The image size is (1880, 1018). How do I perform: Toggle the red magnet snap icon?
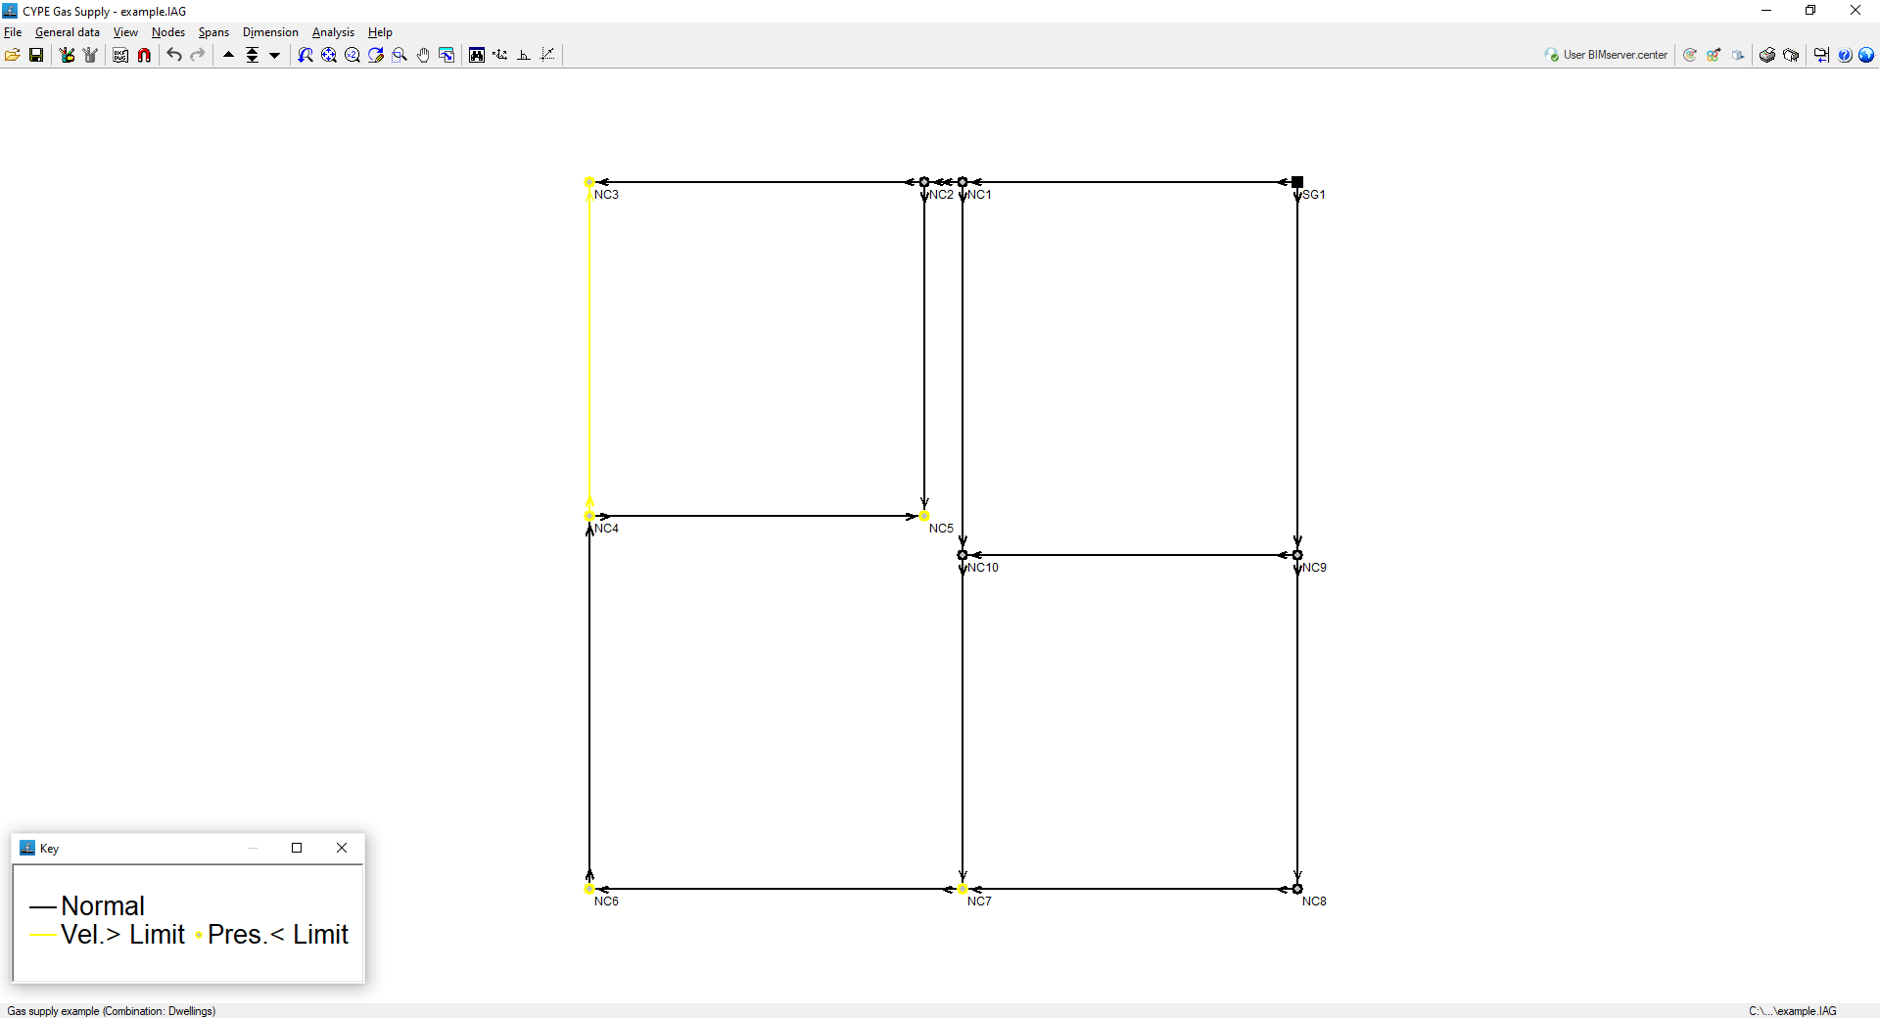click(x=144, y=55)
